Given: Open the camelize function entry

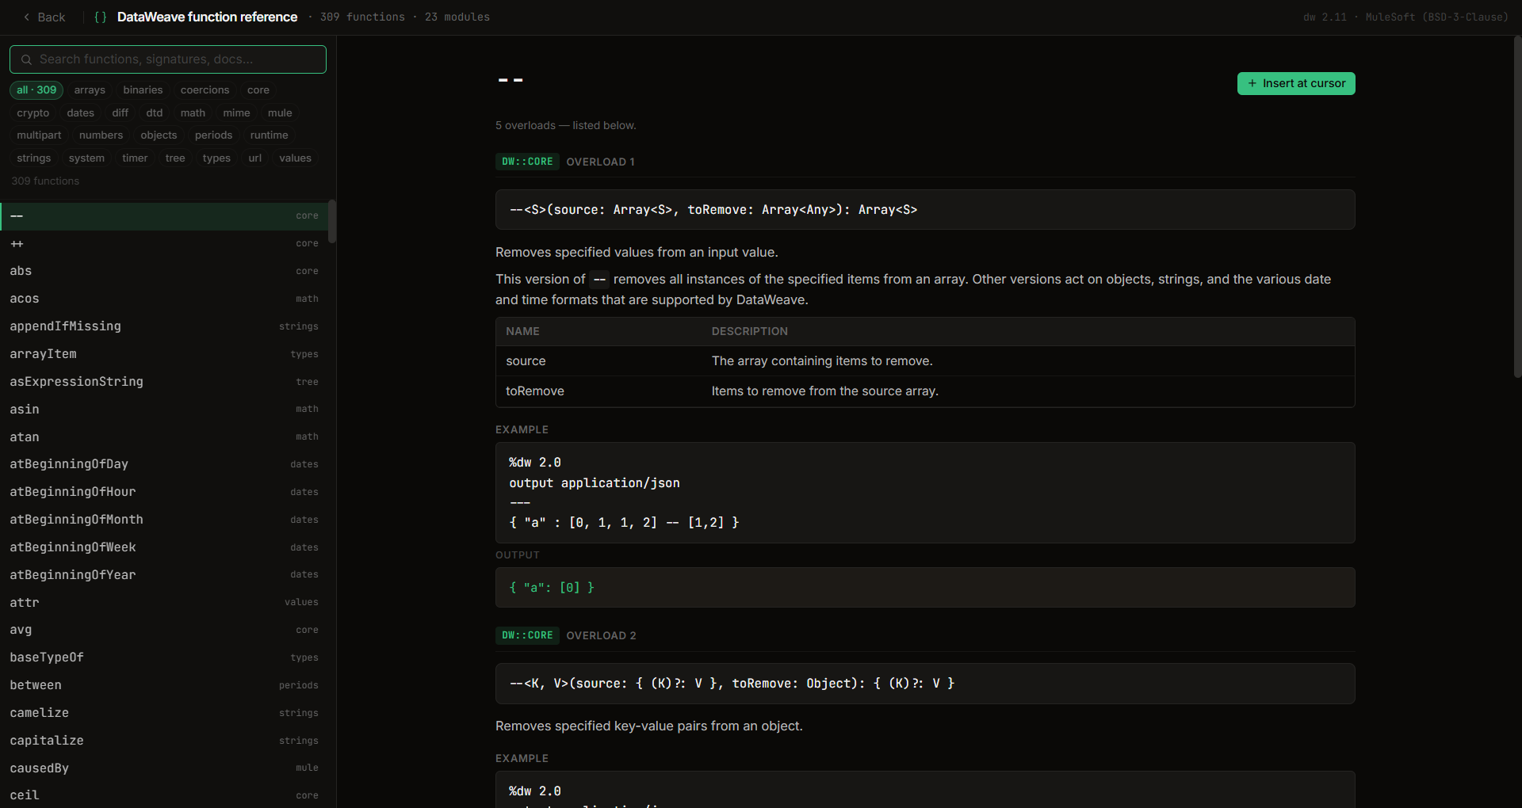Looking at the screenshot, I should pos(164,713).
